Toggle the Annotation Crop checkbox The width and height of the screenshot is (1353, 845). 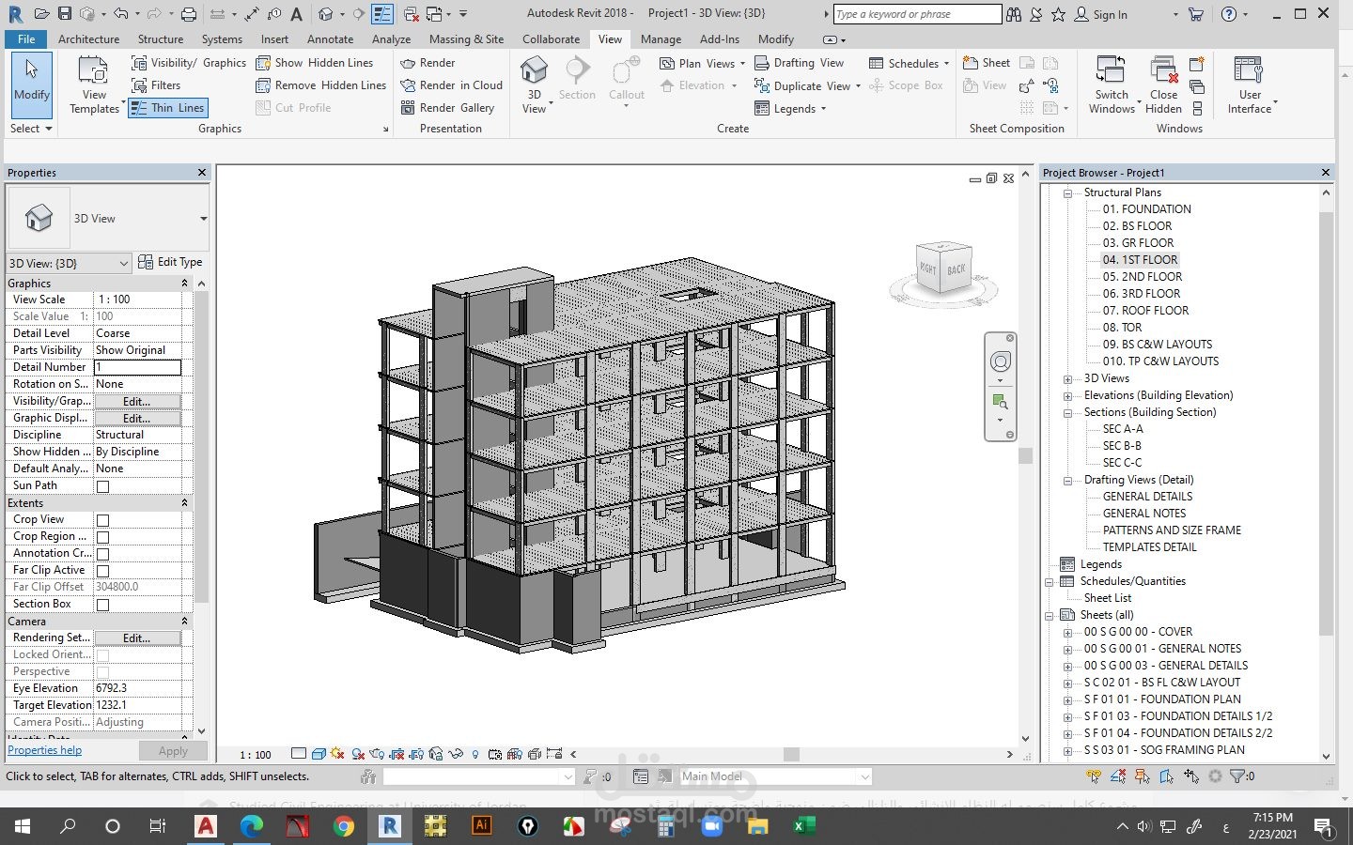pos(102,554)
